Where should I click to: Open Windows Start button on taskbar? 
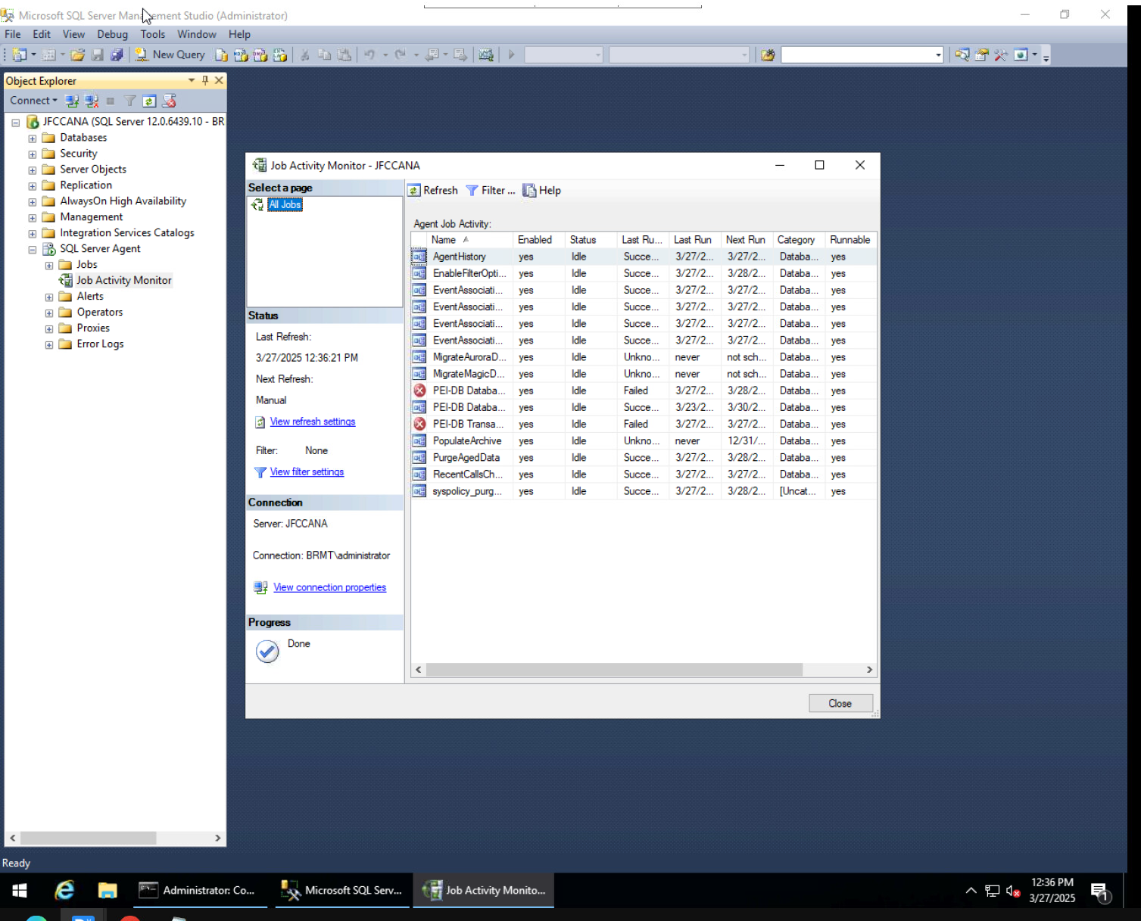20,891
